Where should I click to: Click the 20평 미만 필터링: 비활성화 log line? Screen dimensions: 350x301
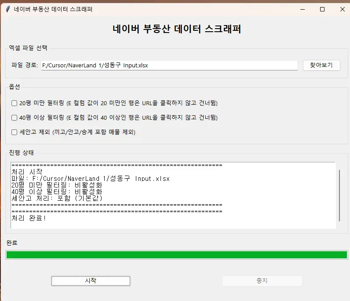point(57,185)
